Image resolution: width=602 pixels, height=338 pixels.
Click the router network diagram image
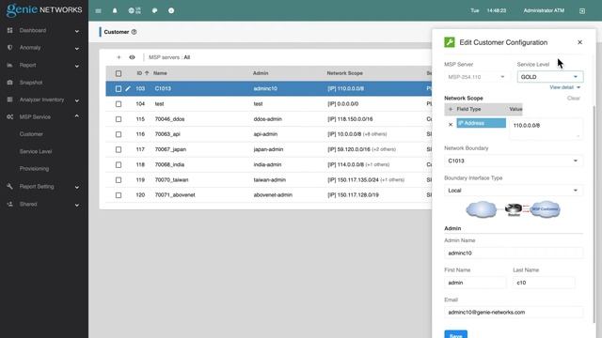pyautogui.click(x=514, y=209)
